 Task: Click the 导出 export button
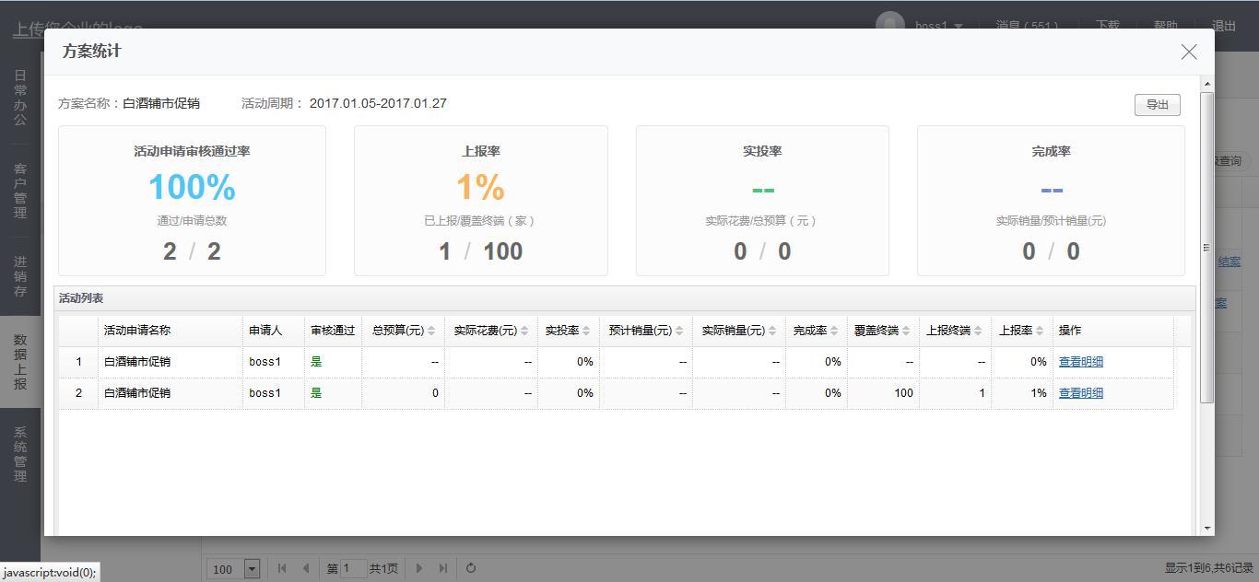1157,105
